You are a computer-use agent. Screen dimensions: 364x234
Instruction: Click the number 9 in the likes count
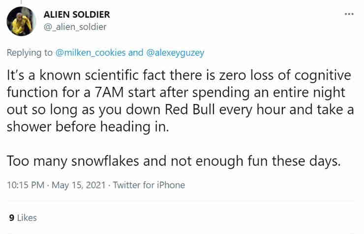[11, 218]
